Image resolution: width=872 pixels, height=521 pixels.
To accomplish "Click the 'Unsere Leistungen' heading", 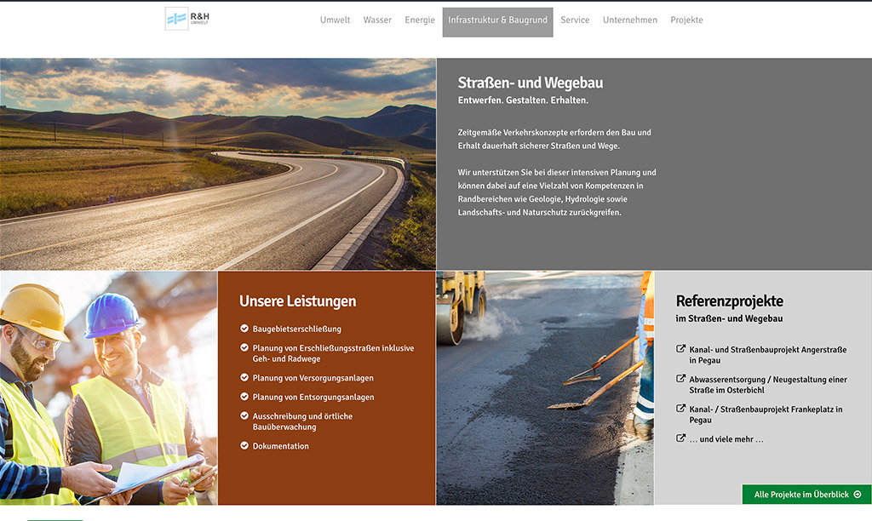I will 297,301.
